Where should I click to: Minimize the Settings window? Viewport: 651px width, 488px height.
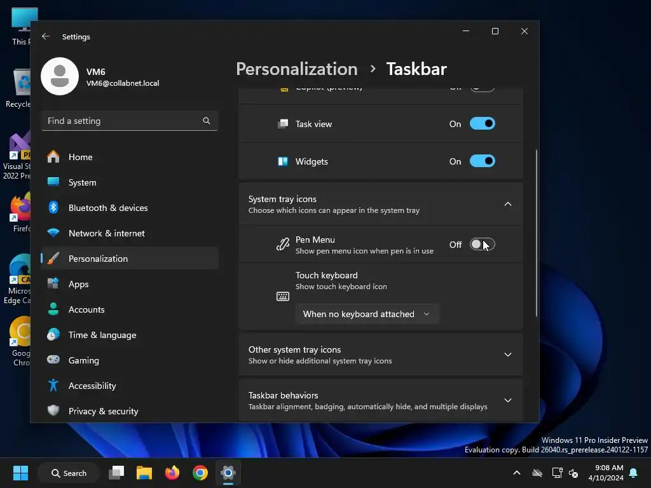point(466,31)
